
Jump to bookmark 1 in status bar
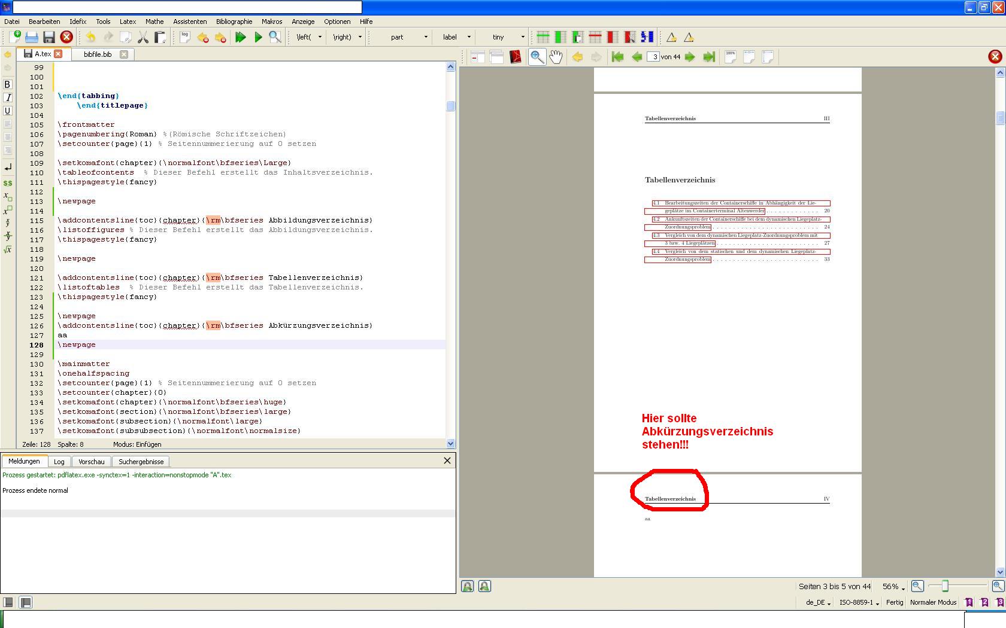(x=969, y=602)
